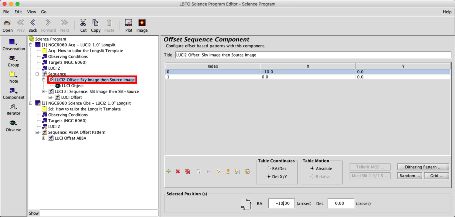Click the clipboard icon in the offset toolbar
The width and height of the screenshot is (455, 217).
tap(247, 171)
